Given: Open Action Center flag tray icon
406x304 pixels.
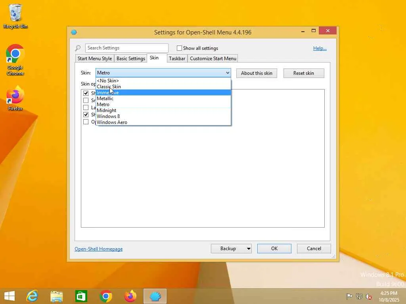Looking at the screenshot, I should (349, 296).
